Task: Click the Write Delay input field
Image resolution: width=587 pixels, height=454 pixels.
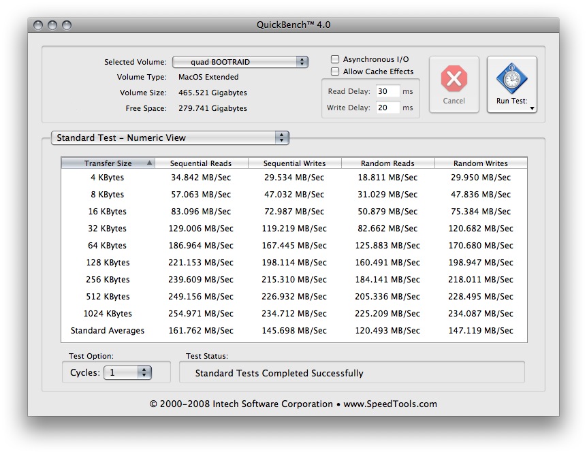Action: 387,108
